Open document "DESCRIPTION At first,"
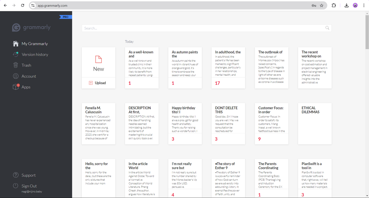This screenshot has height=198, width=369. 142,123
